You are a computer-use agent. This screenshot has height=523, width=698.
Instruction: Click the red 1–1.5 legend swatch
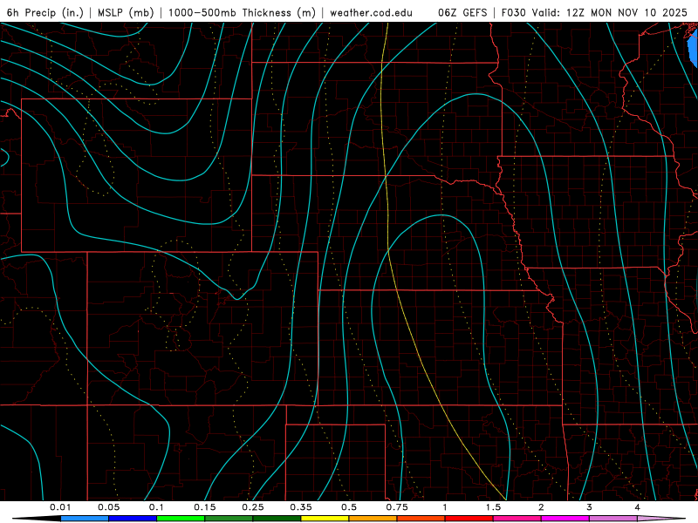pyautogui.click(x=469, y=519)
